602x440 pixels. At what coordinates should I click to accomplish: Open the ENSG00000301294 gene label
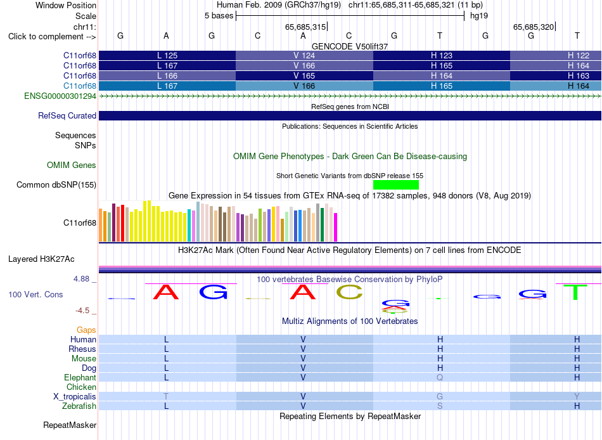coord(60,96)
